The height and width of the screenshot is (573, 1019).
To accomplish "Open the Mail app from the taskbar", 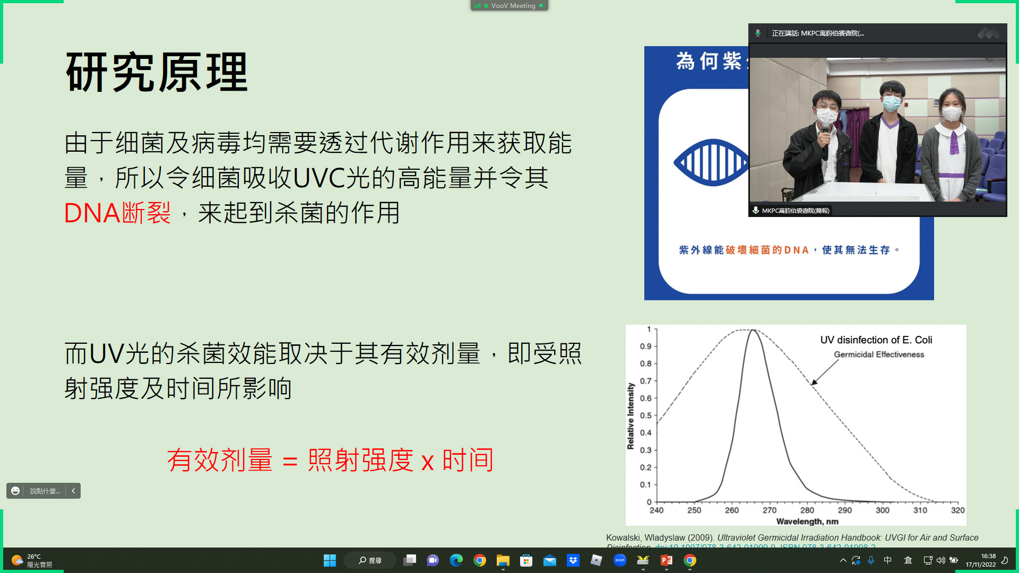I will (550, 560).
